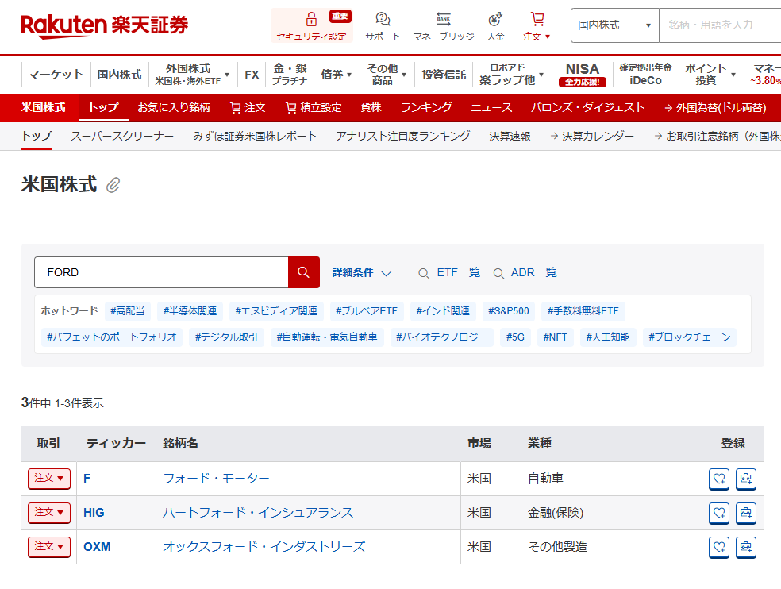781x589 pixels.
Task: Open マーケット navigation item
Action: (x=56, y=75)
